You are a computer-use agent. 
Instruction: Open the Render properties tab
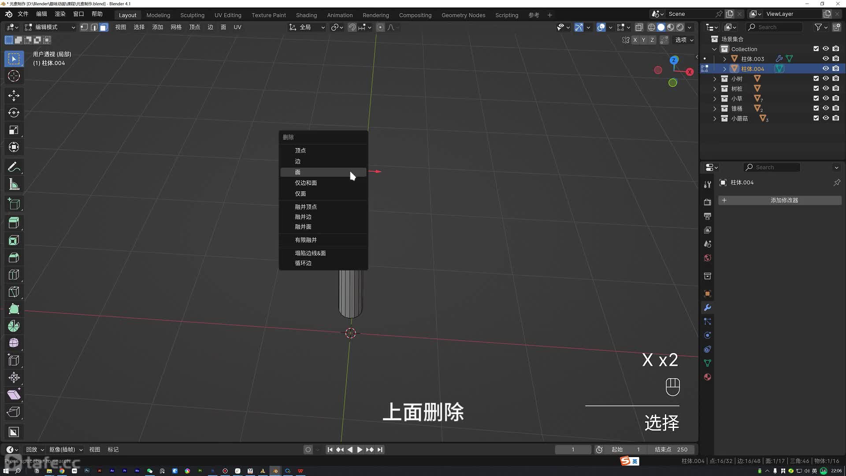[707, 202]
